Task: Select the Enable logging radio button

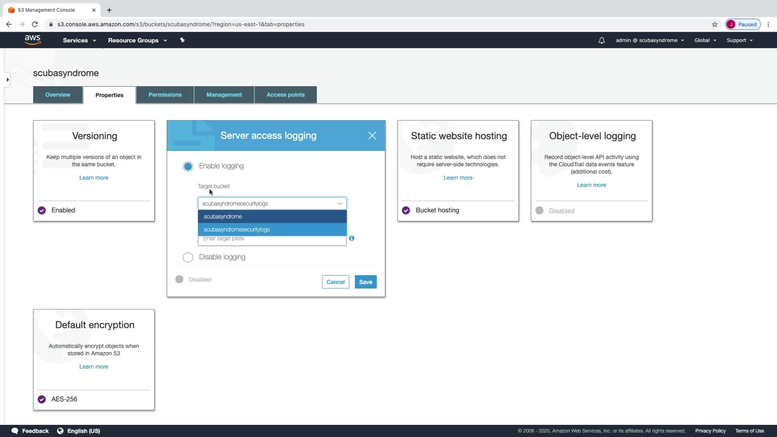Action: pyautogui.click(x=188, y=166)
